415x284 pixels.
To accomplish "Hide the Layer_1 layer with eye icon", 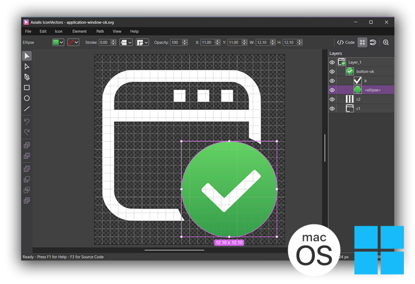I will (x=332, y=62).
